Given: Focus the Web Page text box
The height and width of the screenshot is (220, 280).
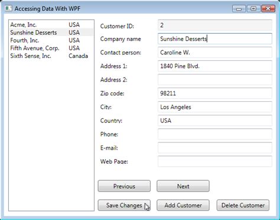Looking at the screenshot, I should point(215,161).
